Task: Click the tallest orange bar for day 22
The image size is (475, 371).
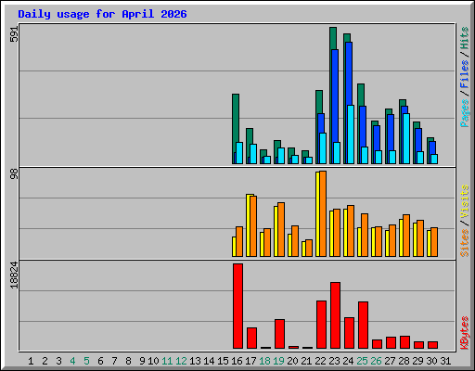Action: 323,213
